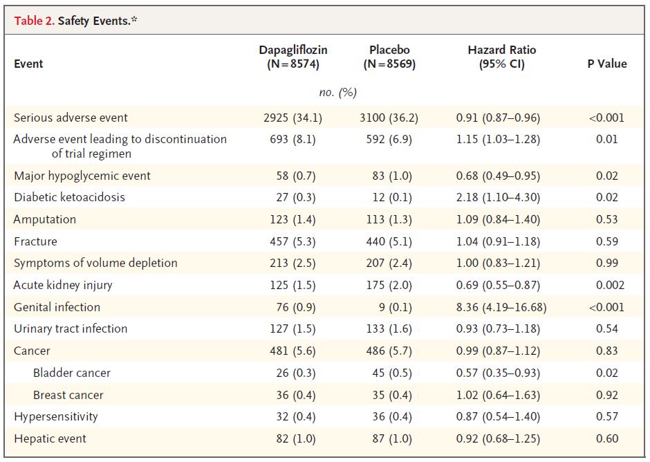
Task: Click the Event column header
Action: (x=28, y=64)
